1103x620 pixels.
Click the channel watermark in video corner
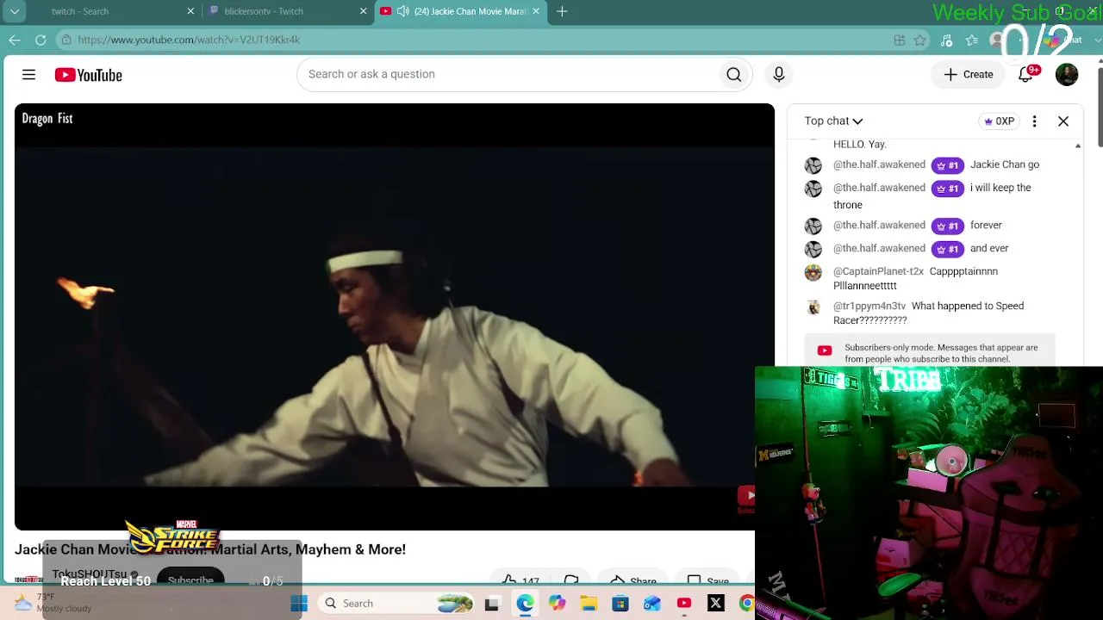point(746,499)
